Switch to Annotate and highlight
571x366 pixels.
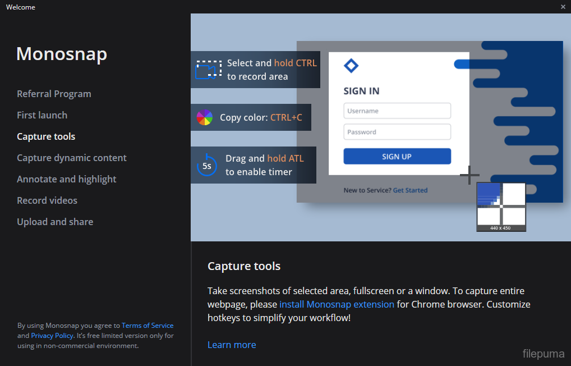[x=67, y=179]
